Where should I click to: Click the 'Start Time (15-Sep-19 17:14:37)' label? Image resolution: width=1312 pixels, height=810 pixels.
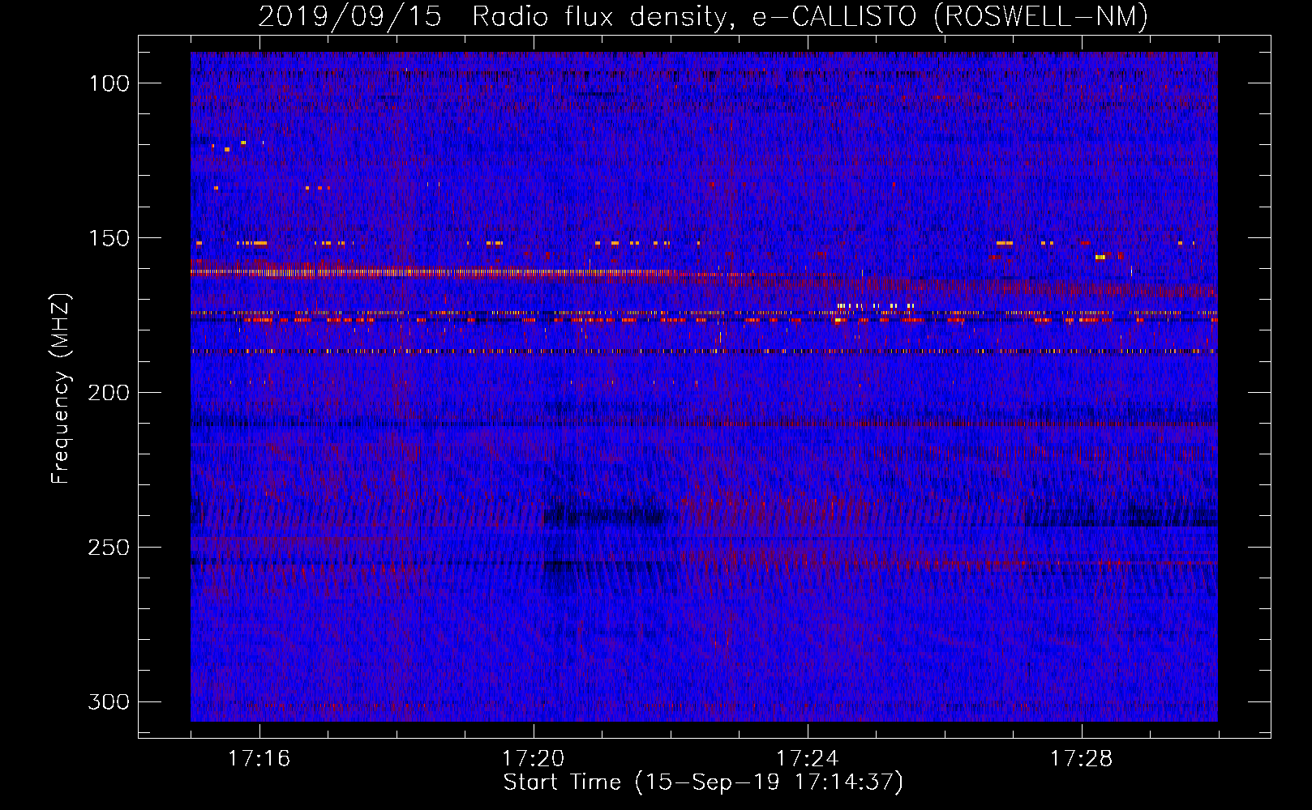coord(703,782)
